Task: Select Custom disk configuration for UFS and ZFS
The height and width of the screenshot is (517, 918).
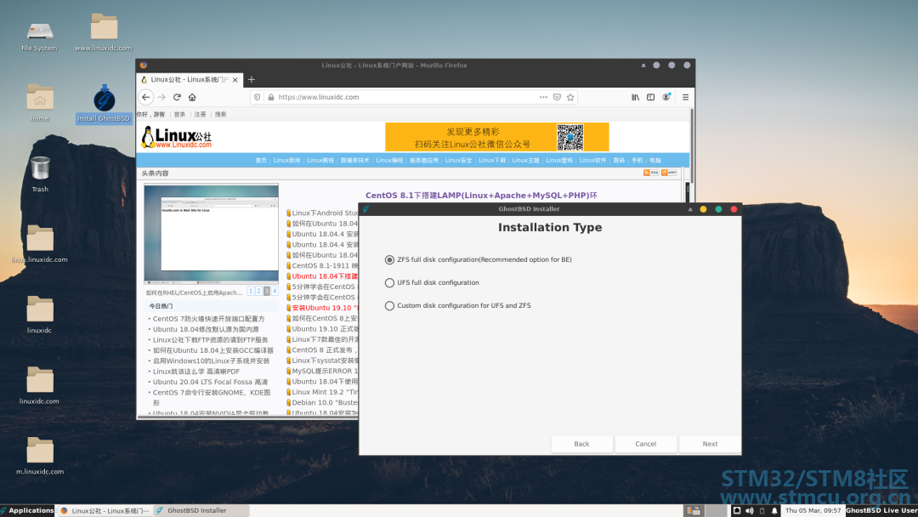Action: (x=458, y=305)
